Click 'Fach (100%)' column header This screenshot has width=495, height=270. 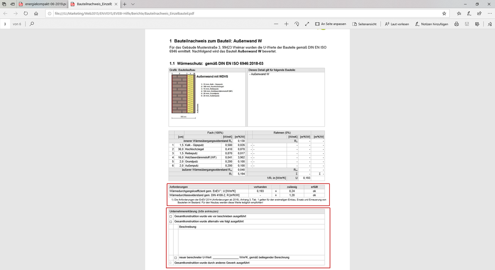point(214,133)
